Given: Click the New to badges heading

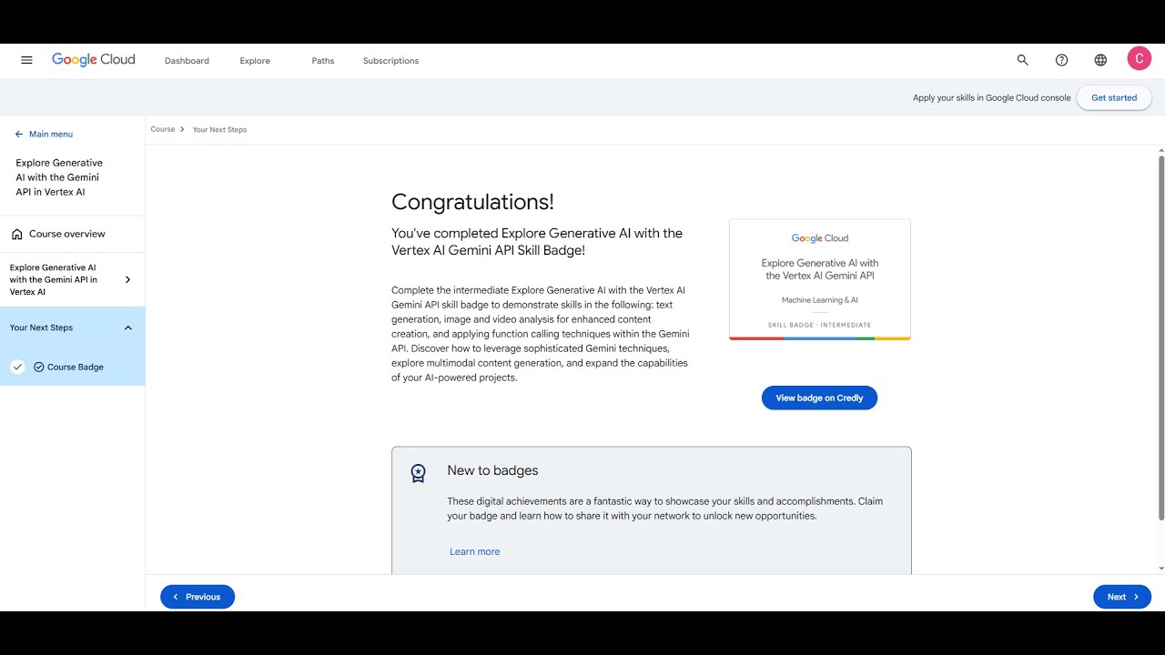Looking at the screenshot, I should 492,470.
